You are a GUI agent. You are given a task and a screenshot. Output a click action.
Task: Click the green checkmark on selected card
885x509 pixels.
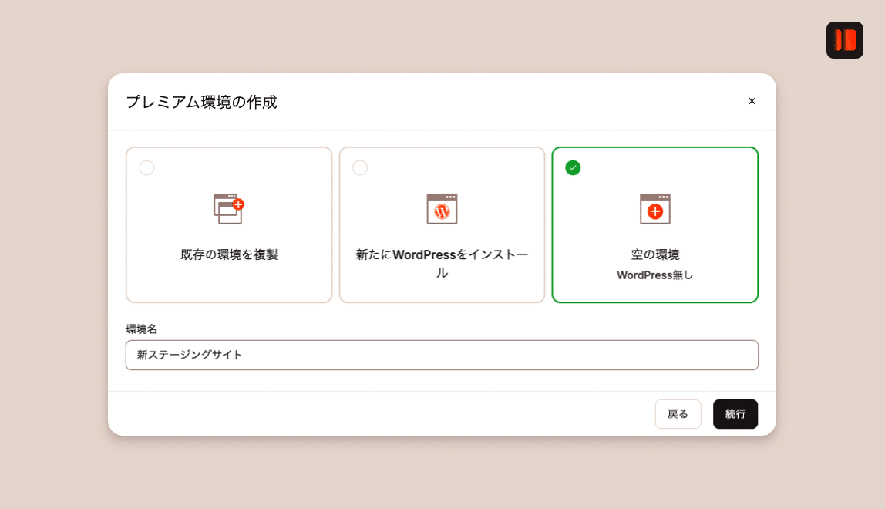point(573,167)
